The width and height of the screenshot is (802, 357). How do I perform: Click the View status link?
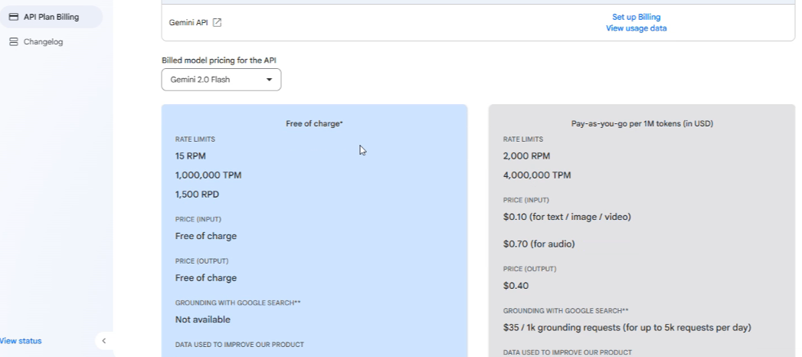pos(21,341)
